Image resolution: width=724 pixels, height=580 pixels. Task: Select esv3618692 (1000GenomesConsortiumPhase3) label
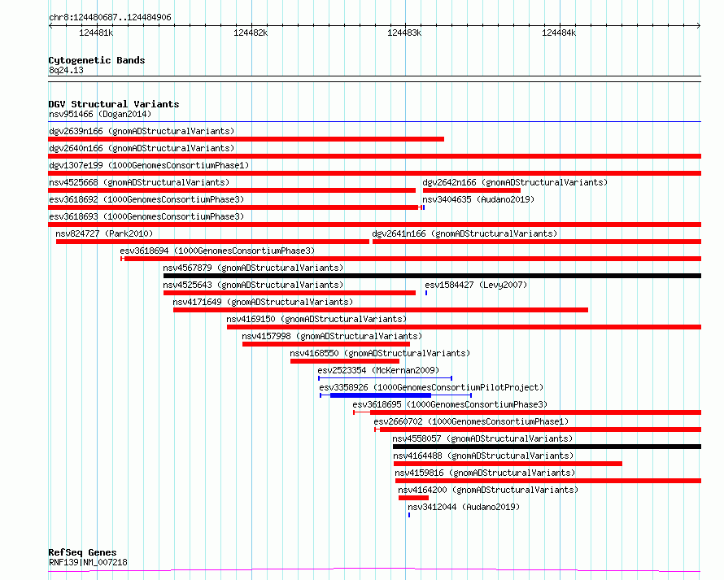tap(146, 199)
